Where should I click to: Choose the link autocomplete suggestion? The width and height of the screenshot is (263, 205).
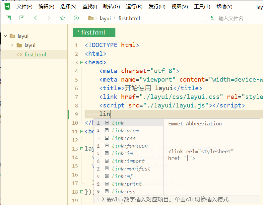(x=128, y=123)
